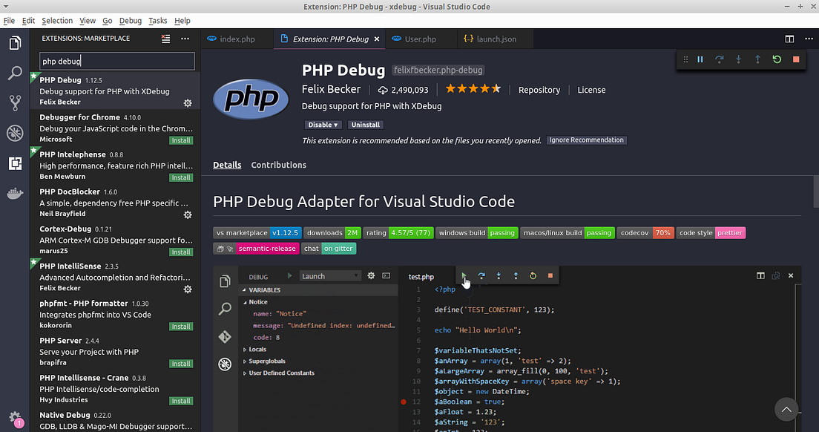
Task: Stop the debug session
Action: point(795,59)
